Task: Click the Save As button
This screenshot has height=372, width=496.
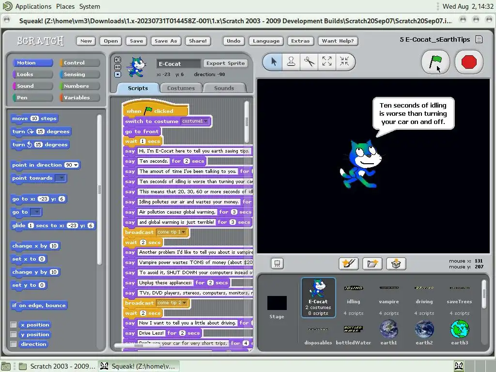Action: [166, 41]
